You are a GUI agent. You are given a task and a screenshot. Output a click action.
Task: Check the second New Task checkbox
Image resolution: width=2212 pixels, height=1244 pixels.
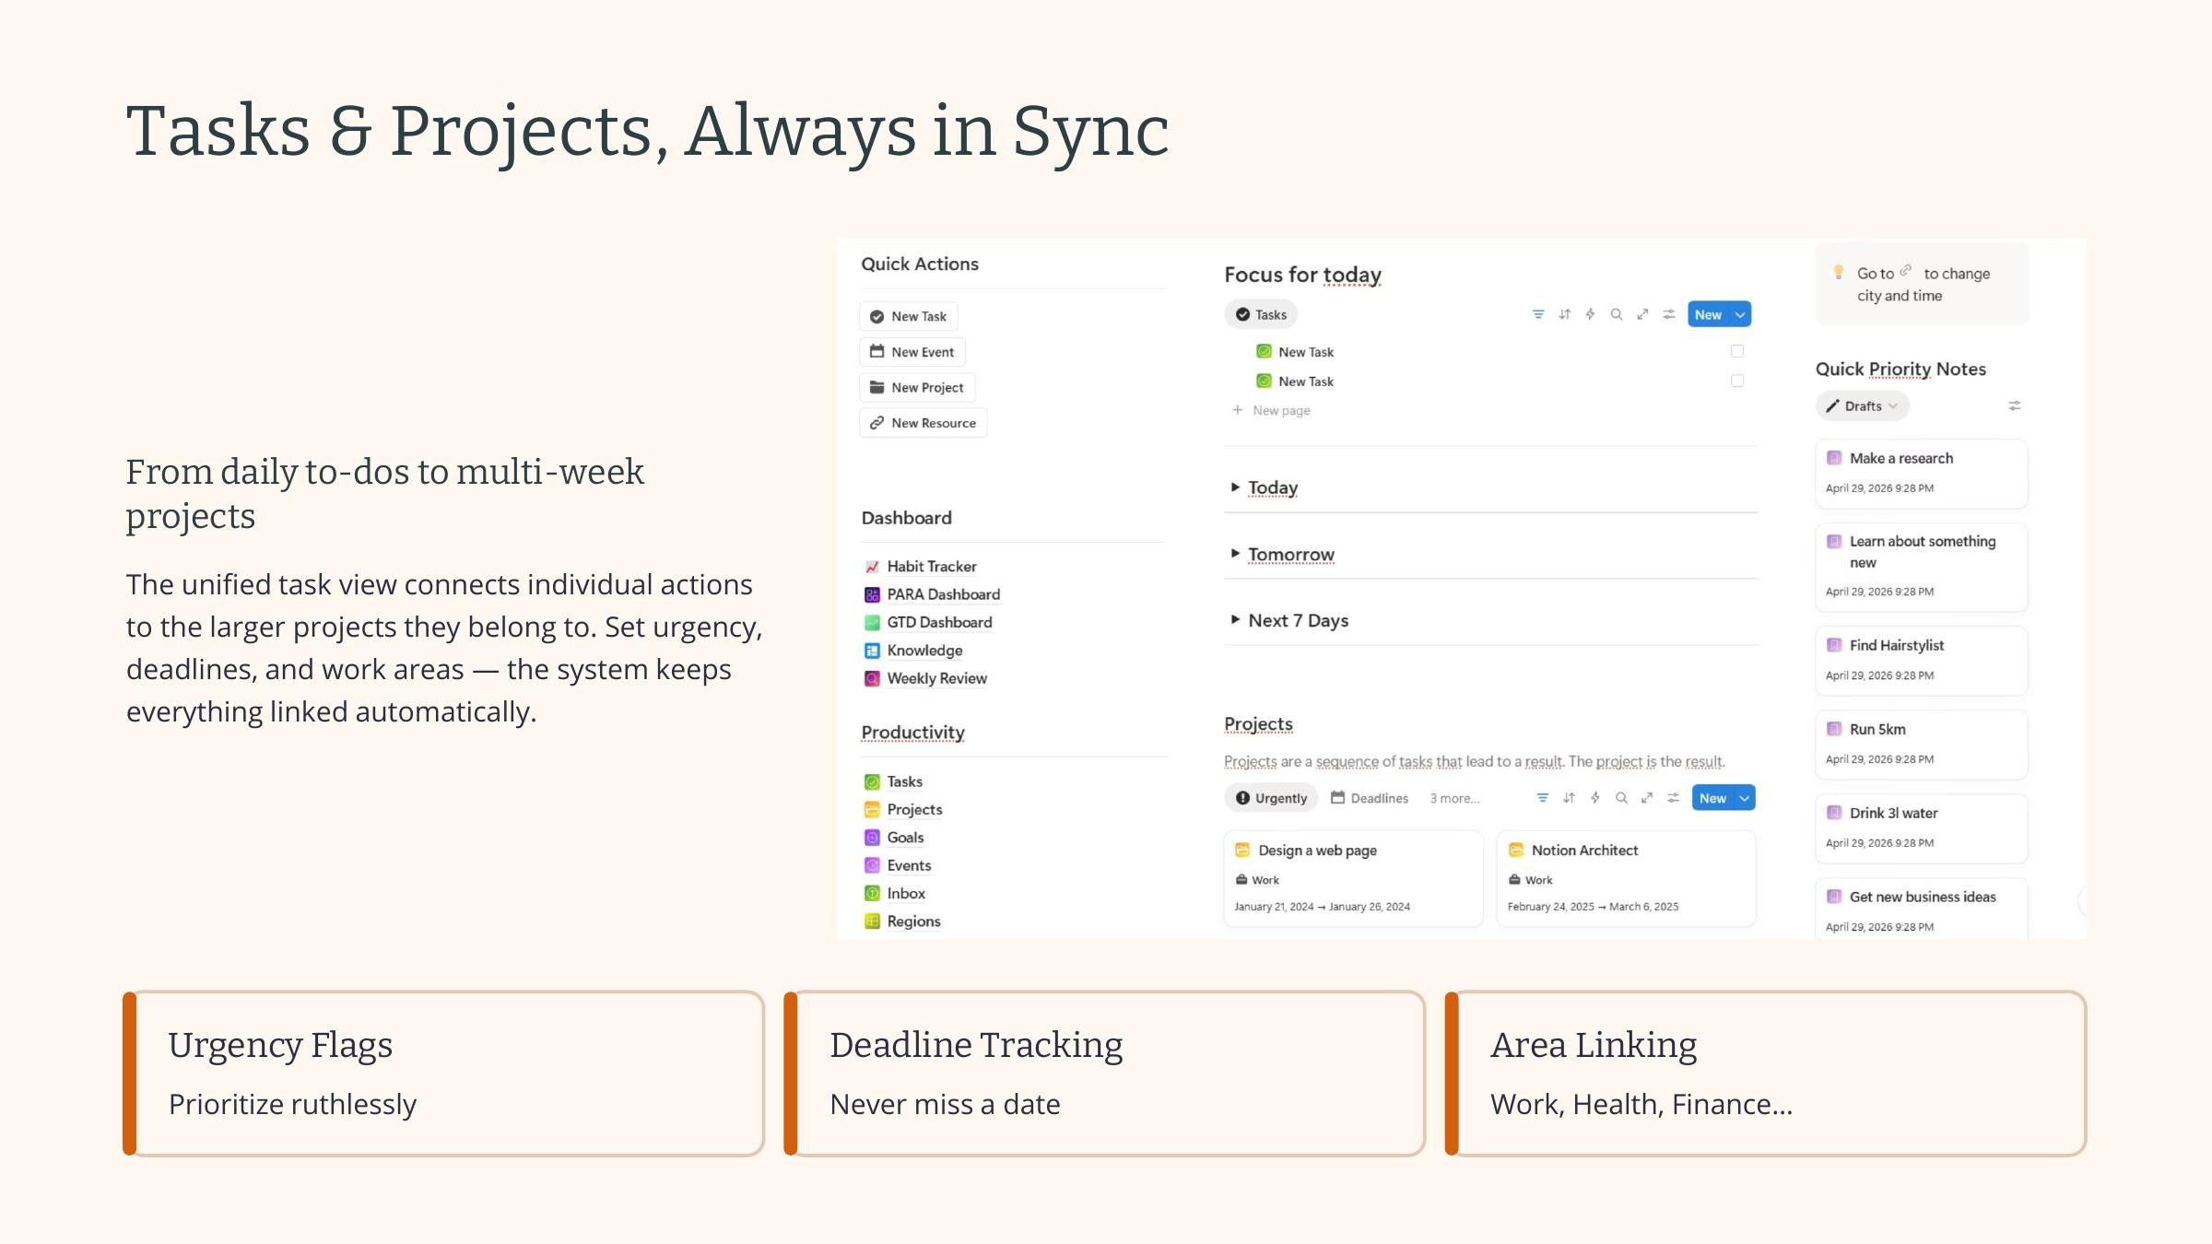pyautogui.click(x=1737, y=381)
